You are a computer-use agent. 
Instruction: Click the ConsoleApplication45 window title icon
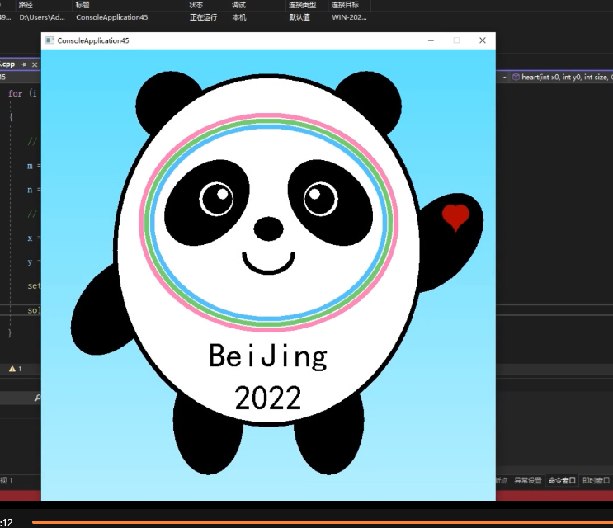(50, 40)
